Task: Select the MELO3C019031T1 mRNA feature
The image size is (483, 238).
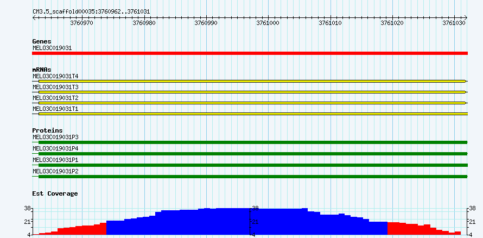Action: click(x=250, y=114)
